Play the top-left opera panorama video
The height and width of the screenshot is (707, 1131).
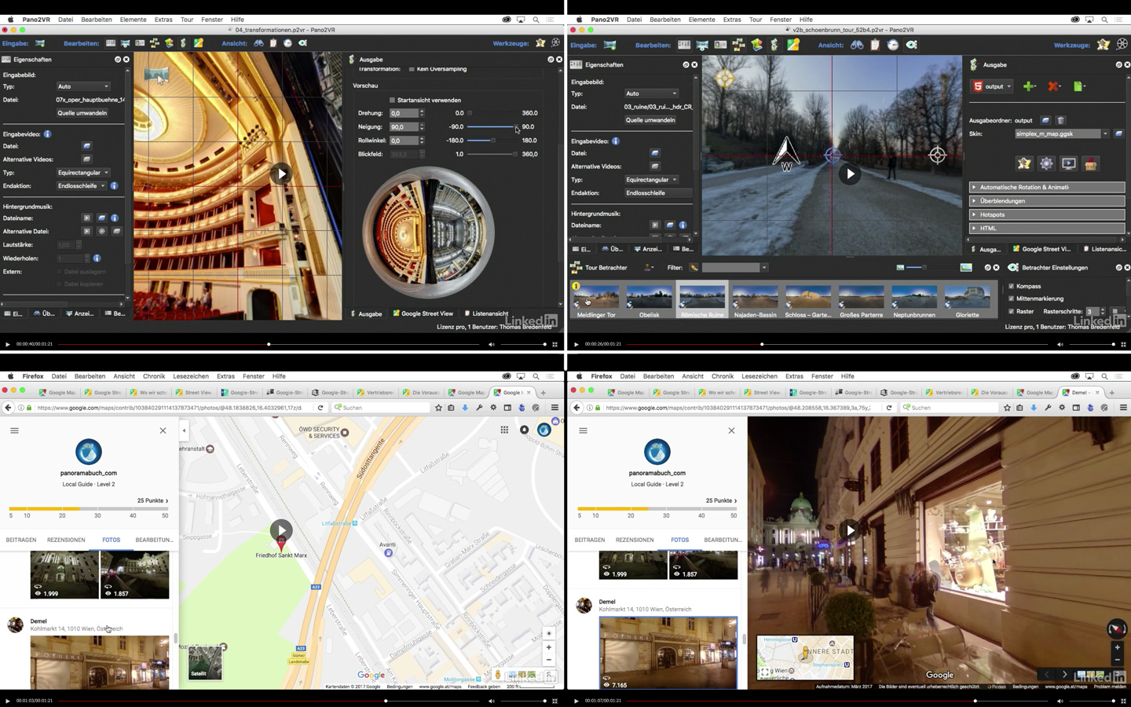[281, 174]
